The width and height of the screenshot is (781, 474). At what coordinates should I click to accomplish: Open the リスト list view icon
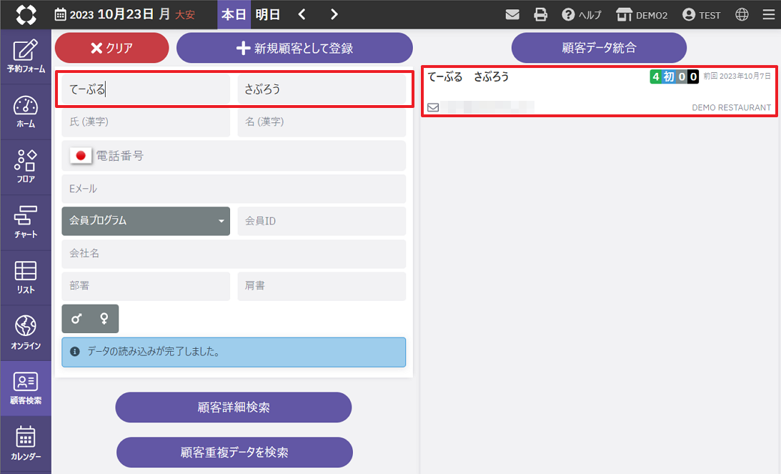[x=26, y=277]
